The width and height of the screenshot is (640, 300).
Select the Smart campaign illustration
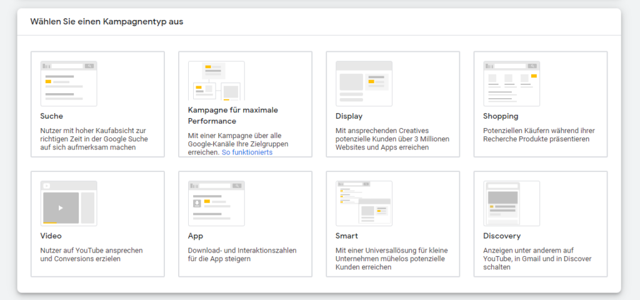364,204
